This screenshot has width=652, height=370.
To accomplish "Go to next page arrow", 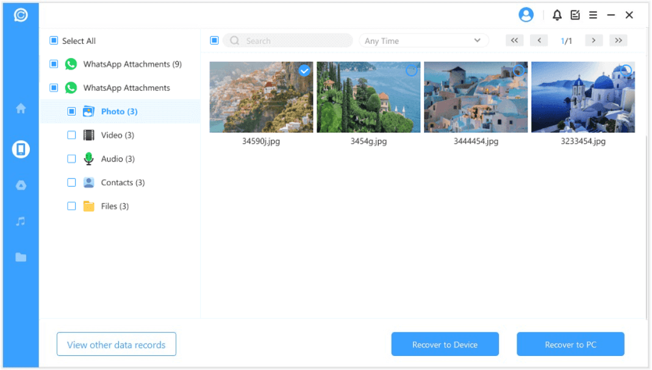I will [x=593, y=41].
